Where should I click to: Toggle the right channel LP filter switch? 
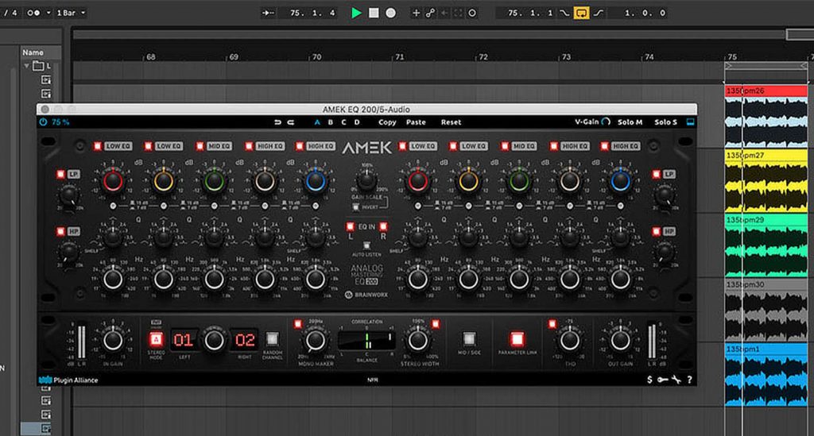[x=656, y=174]
